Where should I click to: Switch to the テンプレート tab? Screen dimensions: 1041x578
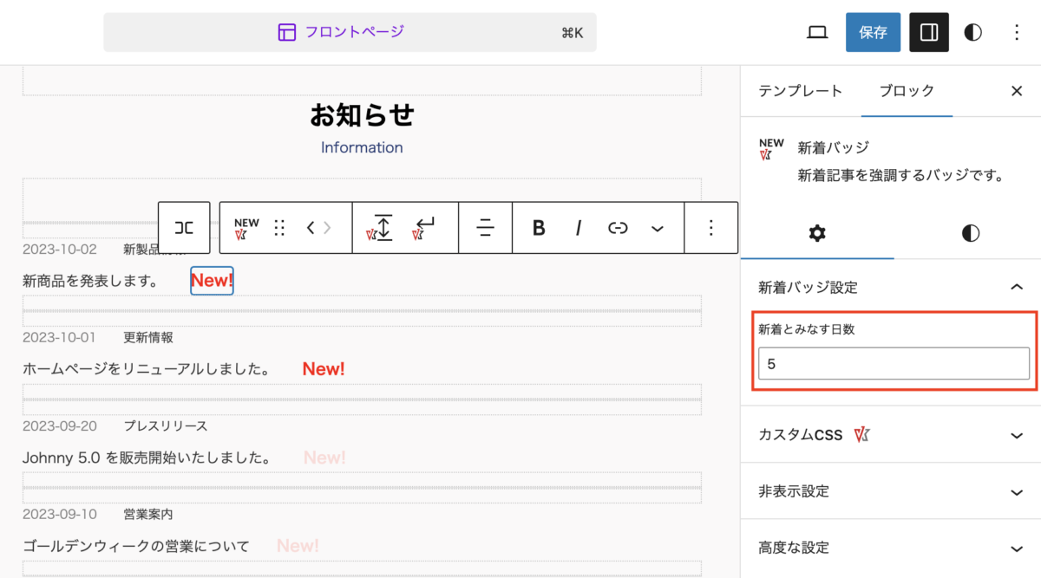(800, 91)
